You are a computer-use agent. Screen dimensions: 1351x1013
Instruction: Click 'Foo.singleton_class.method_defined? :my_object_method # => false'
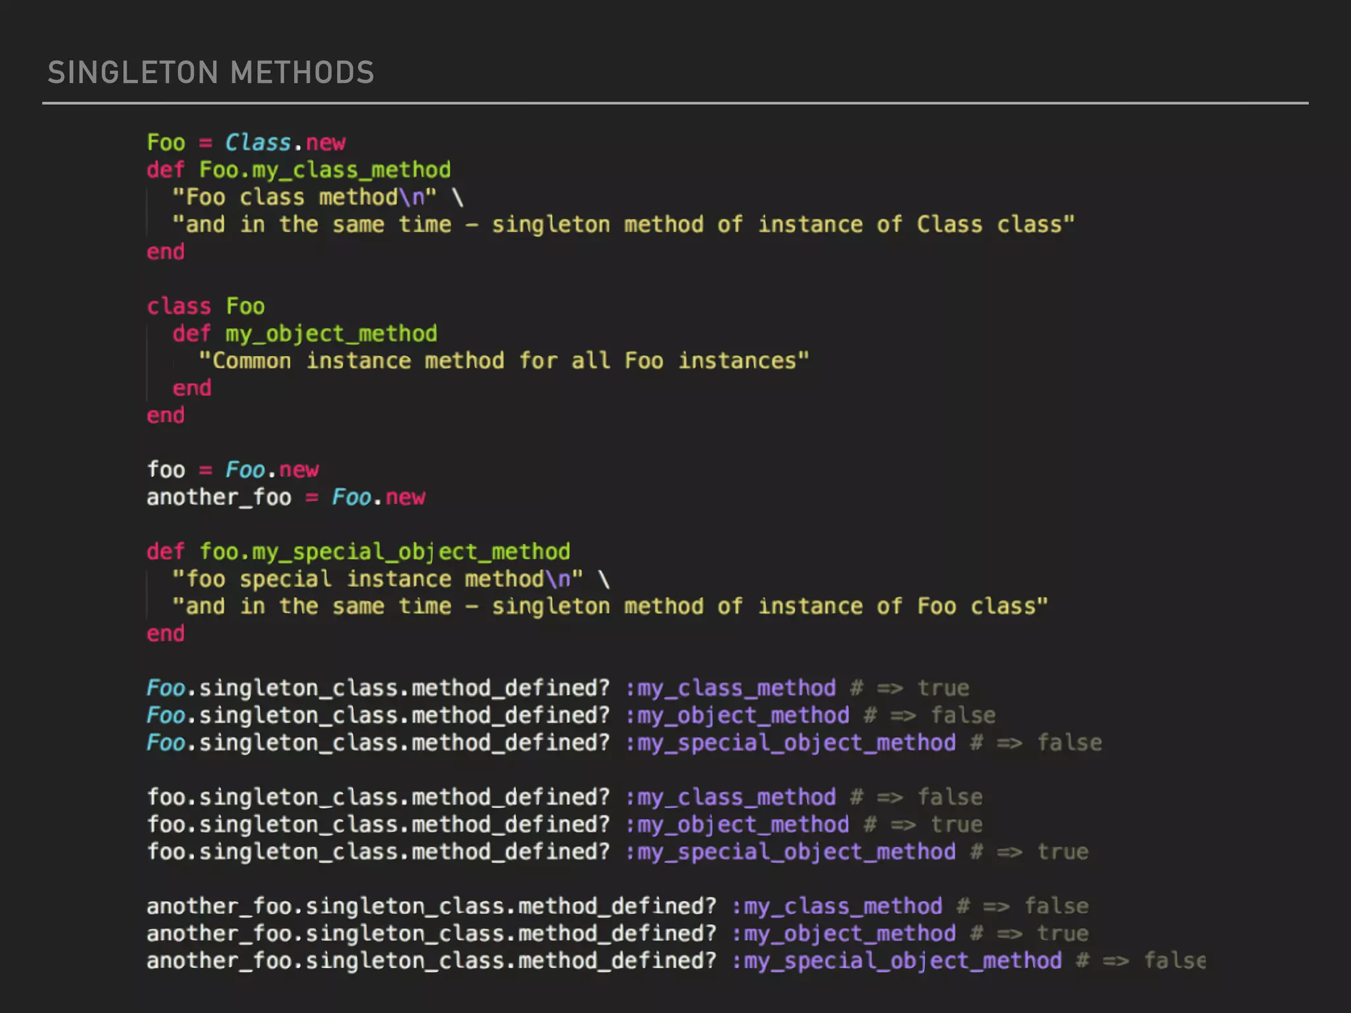pos(571,716)
